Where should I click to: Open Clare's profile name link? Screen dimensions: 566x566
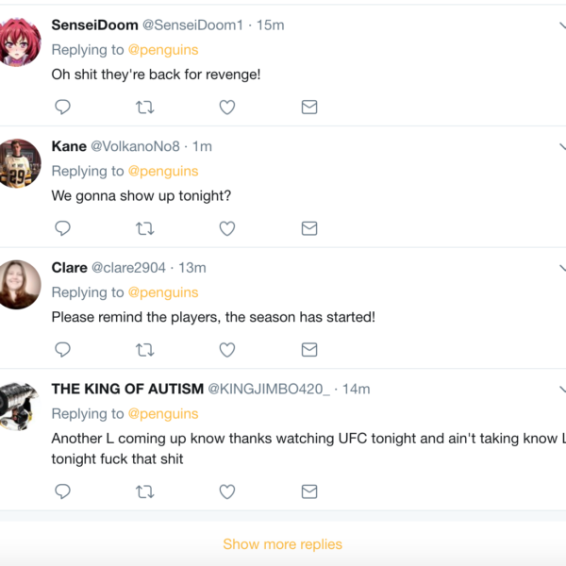pyautogui.click(x=69, y=268)
